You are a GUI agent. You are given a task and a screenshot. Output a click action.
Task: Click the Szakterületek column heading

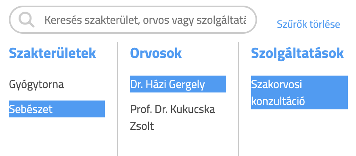coord(52,53)
